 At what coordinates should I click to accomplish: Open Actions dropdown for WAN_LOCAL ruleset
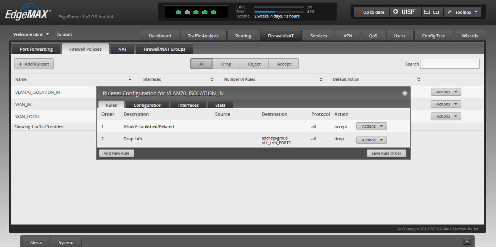[446, 116]
